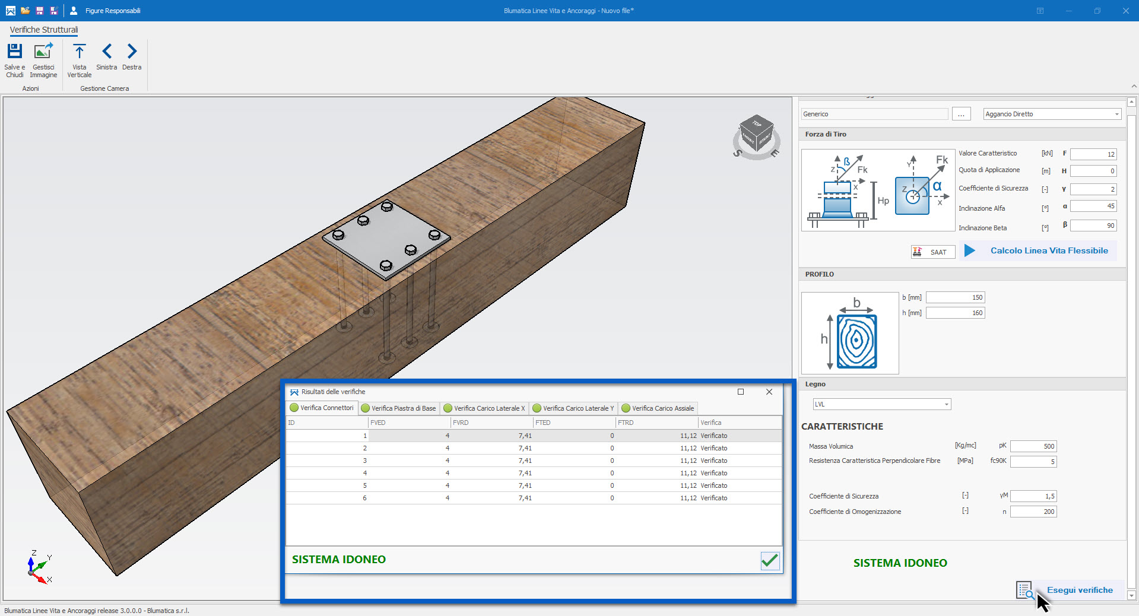This screenshot has height=616, width=1139.
Task: Open Gestisci Immagine tool
Action: click(43, 52)
